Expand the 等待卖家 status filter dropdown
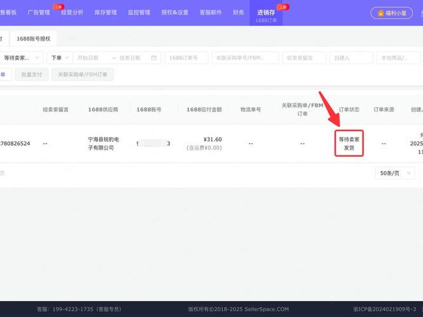Screen dimensions: 423x317 click(21, 58)
